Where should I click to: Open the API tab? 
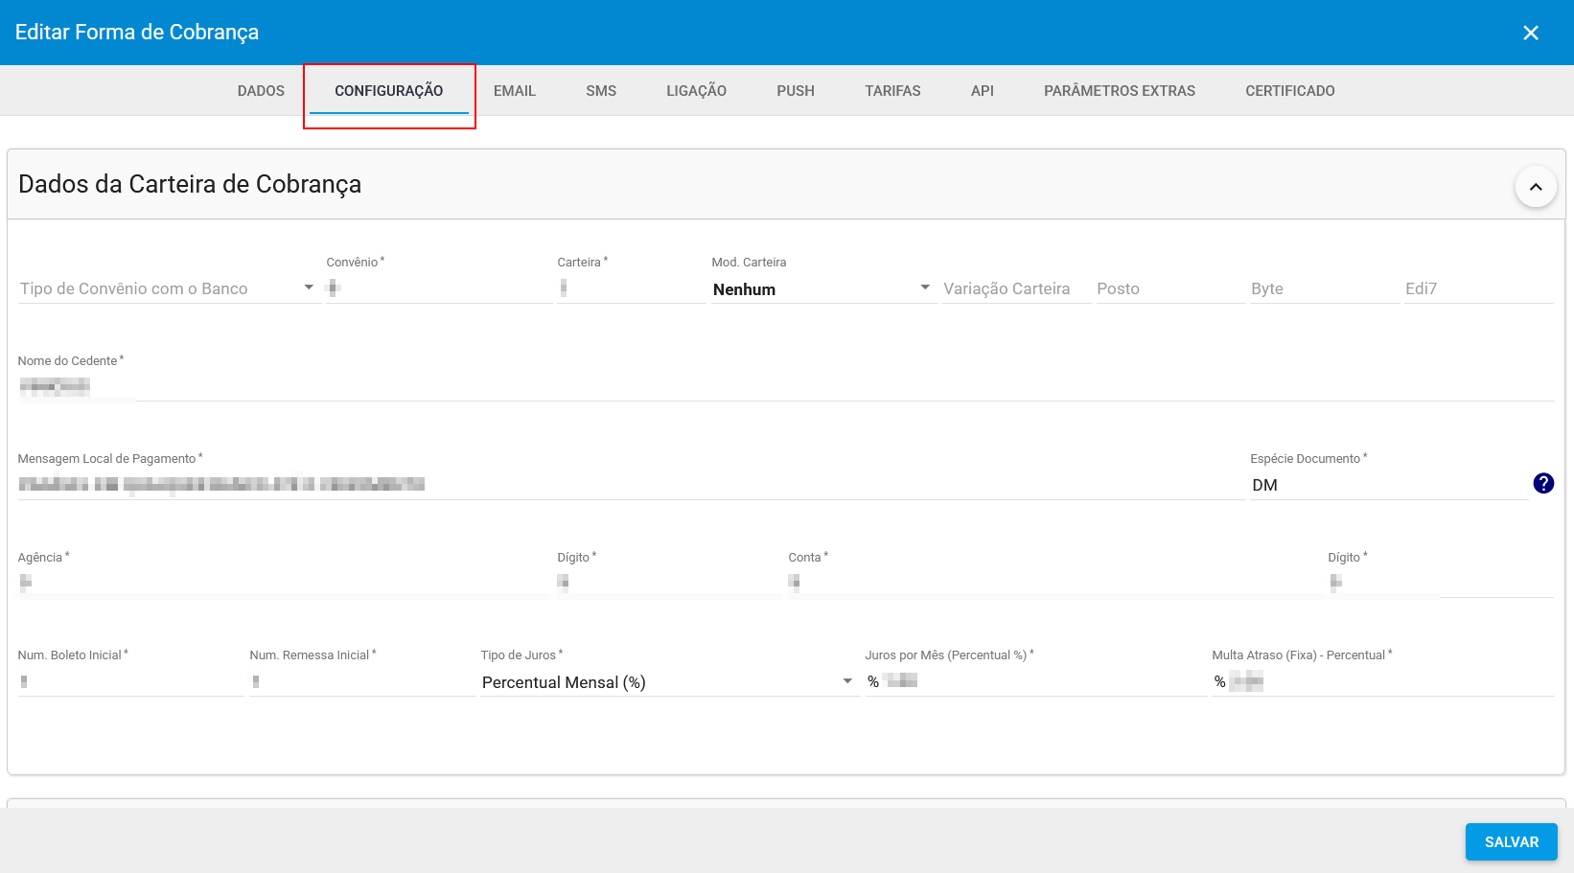(982, 91)
